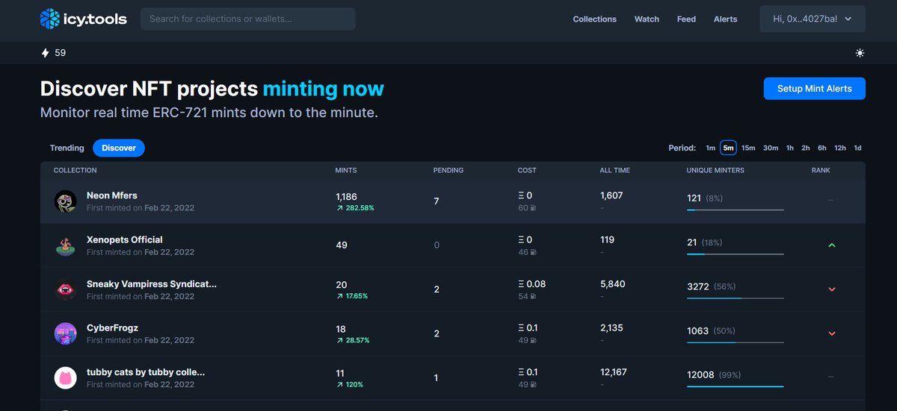Screen dimensions: 897x411
Task: Click the tubby cats unique minters progress bar
Action: click(736, 386)
